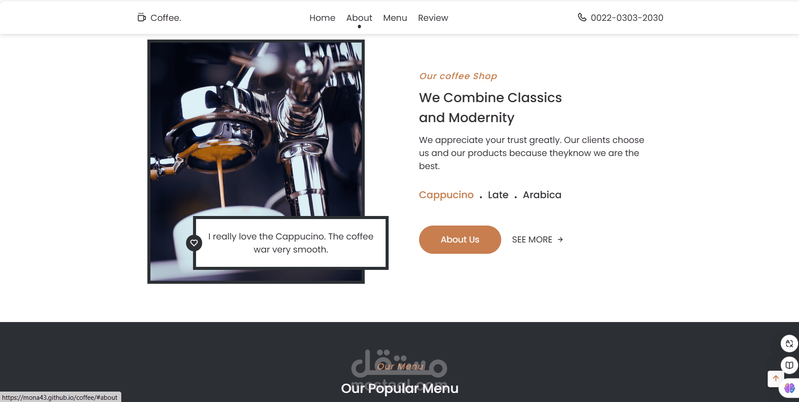Image resolution: width=799 pixels, height=402 pixels.
Task: Select the Menu nav link
Action: (x=395, y=18)
